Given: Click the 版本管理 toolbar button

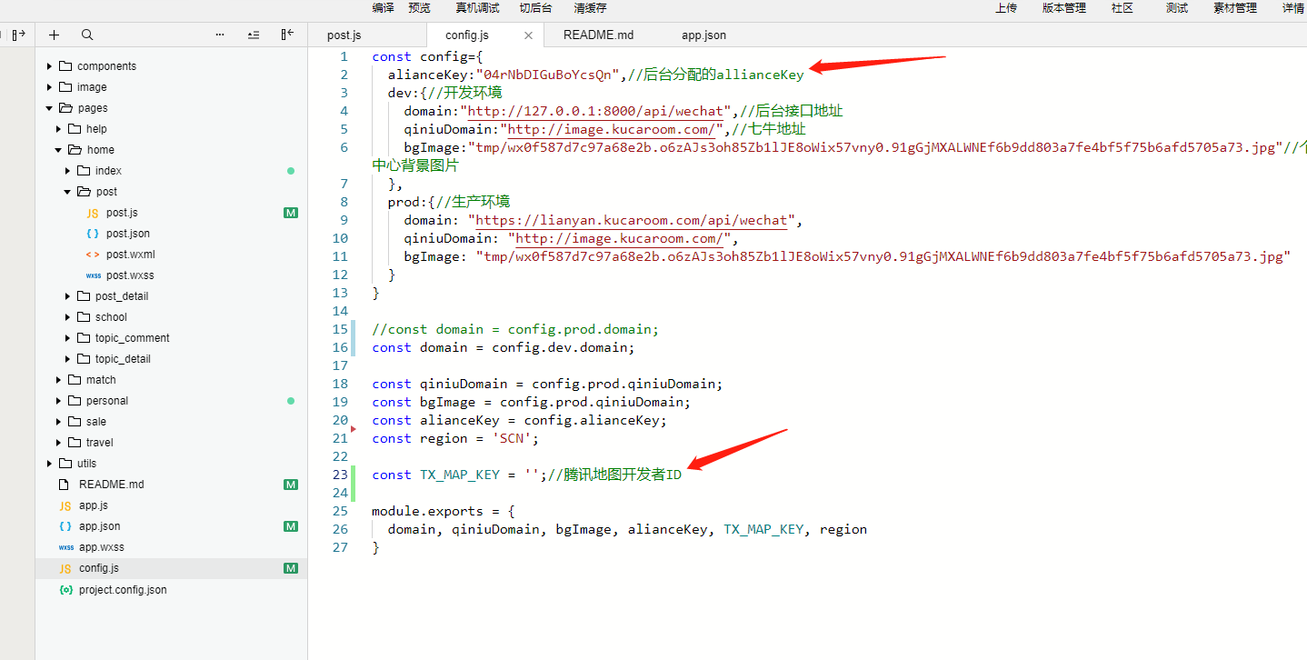Looking at the screenshot, I should [x=1064, y=8].
